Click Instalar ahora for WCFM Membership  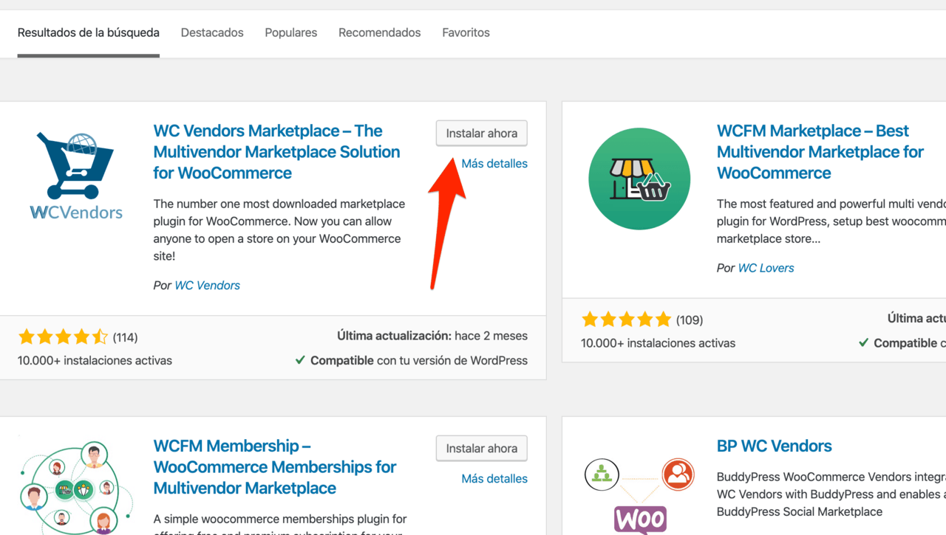[482, 449]
